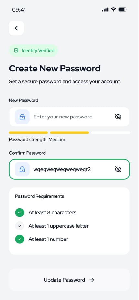The height and width of the screenshot is (300, 139).
Task: Toggle visibility of the Confirm Password field
Action: (118, 169)
